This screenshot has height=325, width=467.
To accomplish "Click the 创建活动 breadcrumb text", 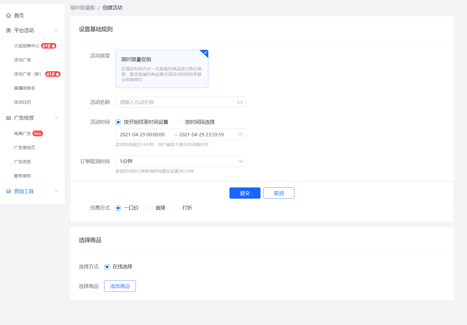I will click(112, 8).
